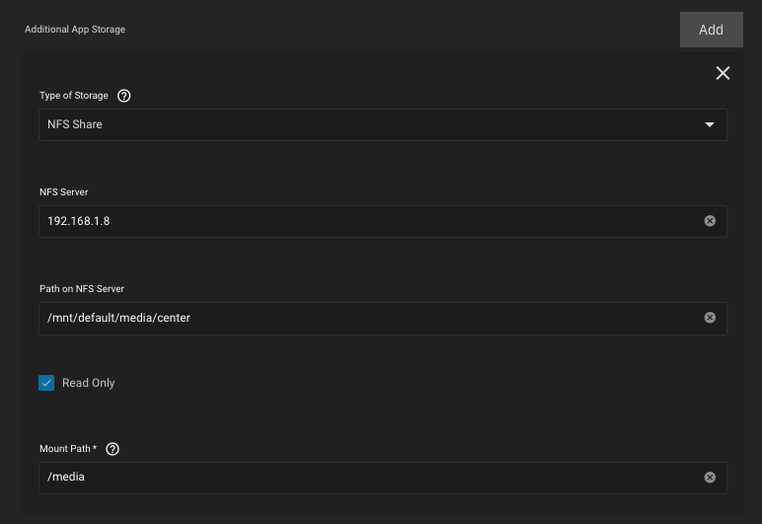Click the NFS Share selected value text
762x524 pixels.
pos(75,124)
